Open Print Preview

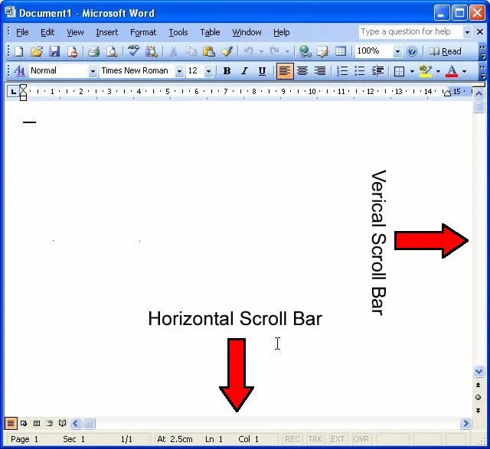click(x=112, y=51)
